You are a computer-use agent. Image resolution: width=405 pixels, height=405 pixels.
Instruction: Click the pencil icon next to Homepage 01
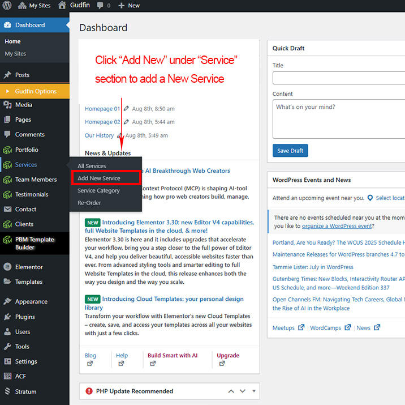tap(126, 109)
